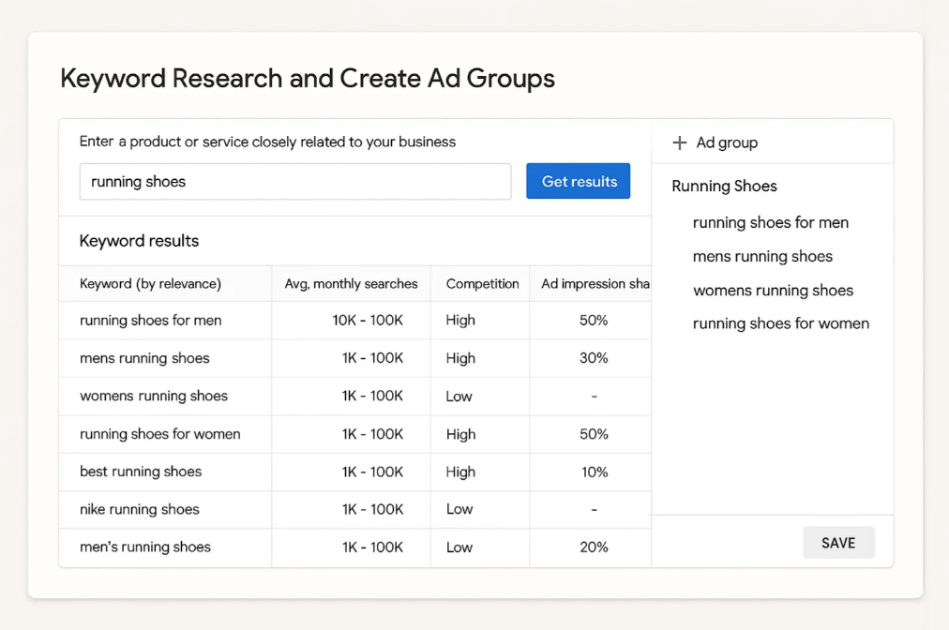Select 'running shoes for men' keyword in results table
Viewport: 949px width, 630px height.
coord(151,320)
